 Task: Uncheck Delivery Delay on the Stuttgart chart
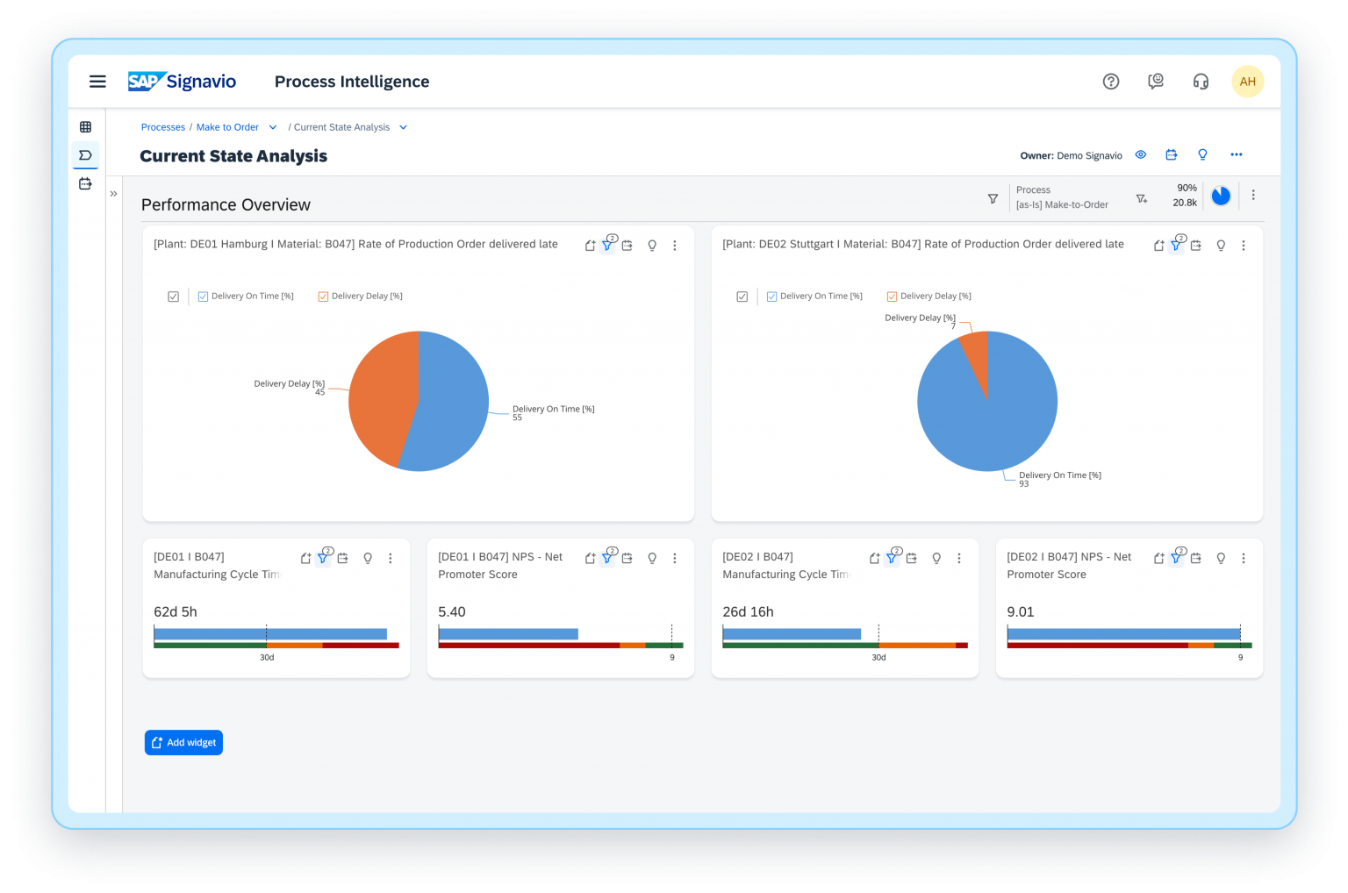pos(892,296)
